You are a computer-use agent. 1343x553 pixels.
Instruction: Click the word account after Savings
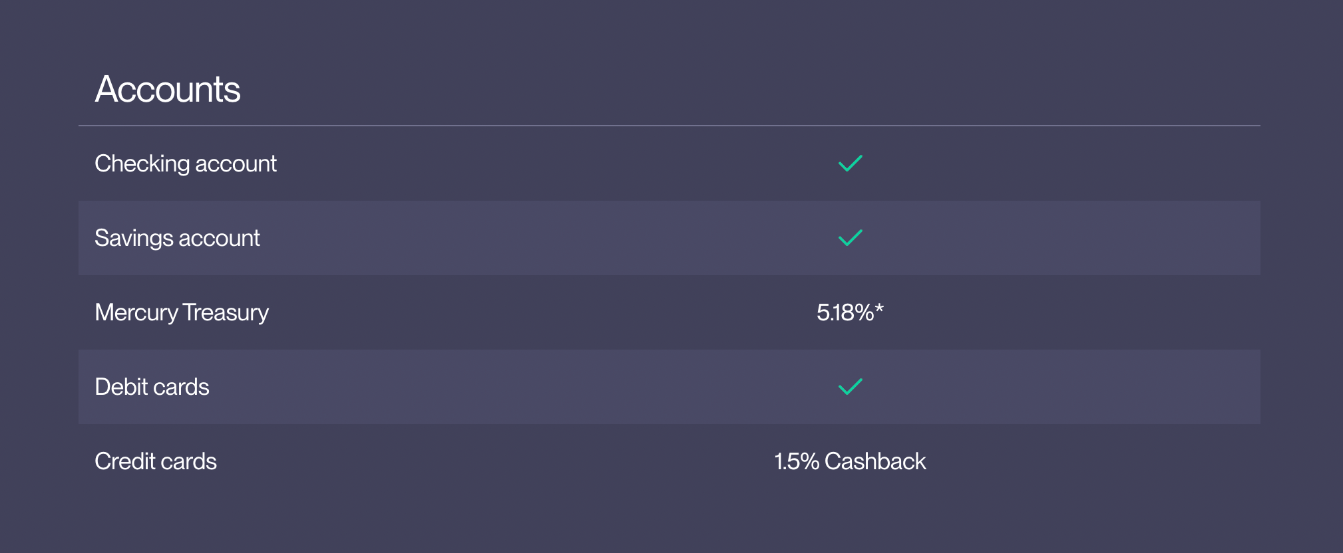[x=219, y=239]
